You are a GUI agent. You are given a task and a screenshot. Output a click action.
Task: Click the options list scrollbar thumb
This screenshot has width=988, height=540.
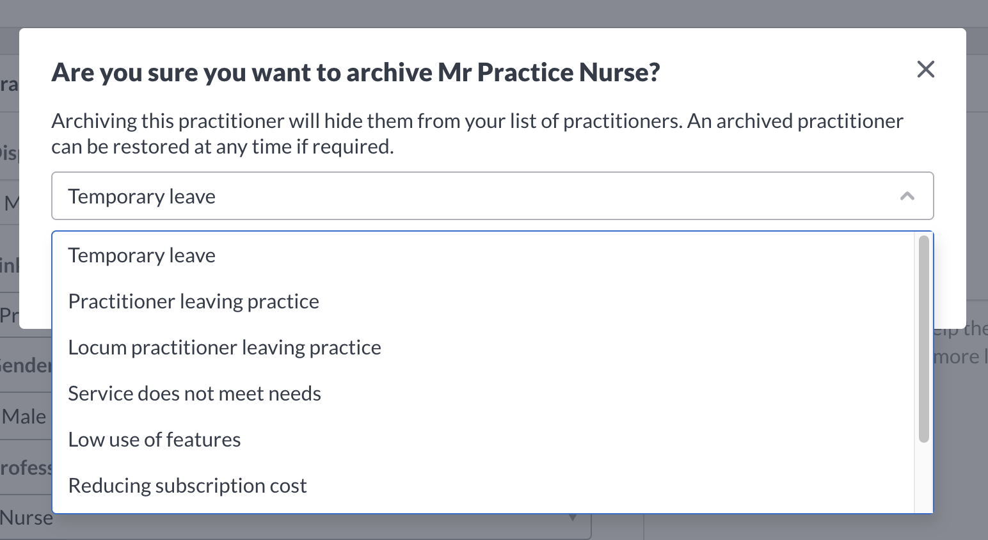(923, 339)
